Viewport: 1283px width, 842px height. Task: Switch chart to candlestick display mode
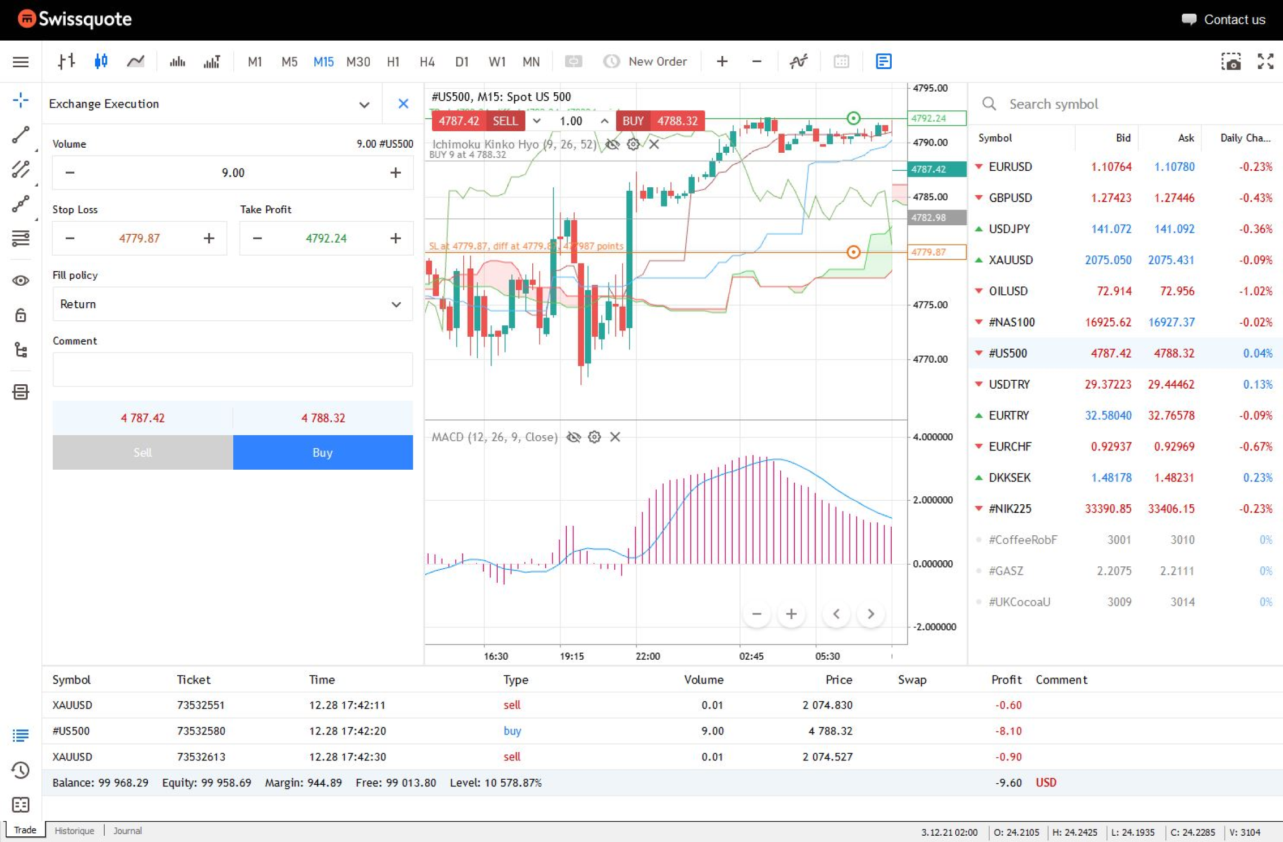[x=101, y=61]
